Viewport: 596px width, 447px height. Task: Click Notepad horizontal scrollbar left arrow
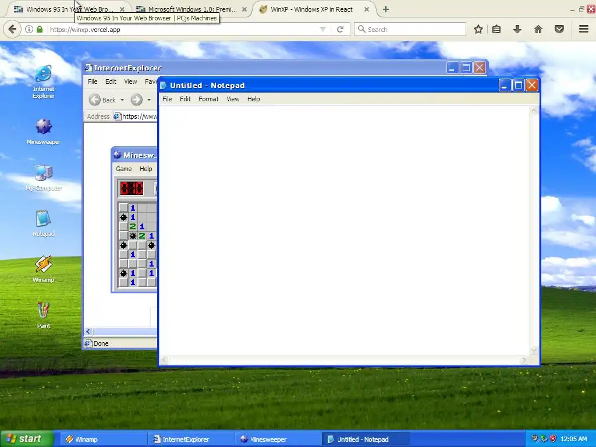click(164, 360)
